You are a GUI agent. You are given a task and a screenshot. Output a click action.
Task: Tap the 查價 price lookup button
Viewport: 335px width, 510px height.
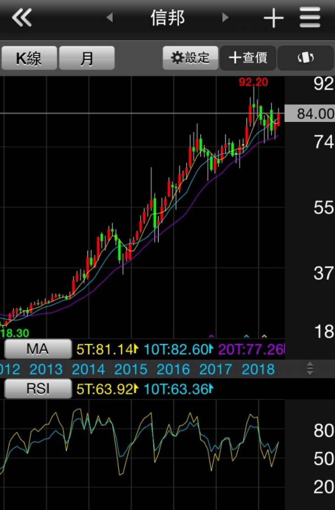[248, 58]
